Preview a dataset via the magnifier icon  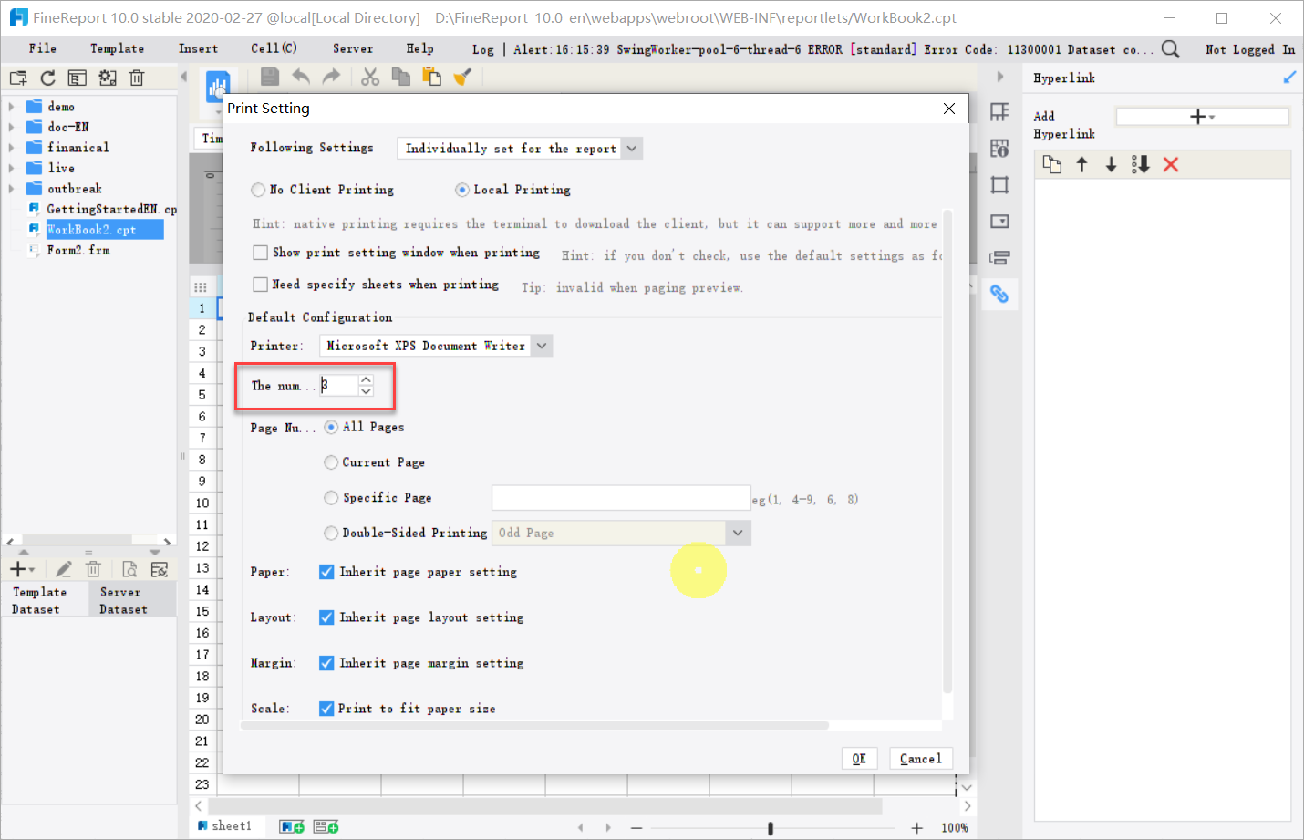click(x=129, y=568)
